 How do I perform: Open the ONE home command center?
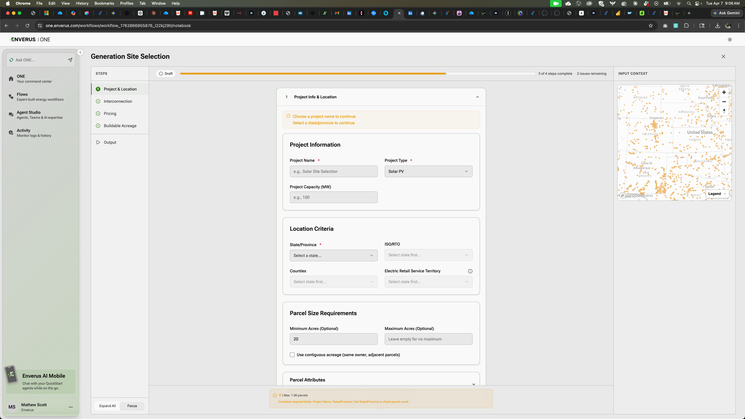(x=34, y=79)
